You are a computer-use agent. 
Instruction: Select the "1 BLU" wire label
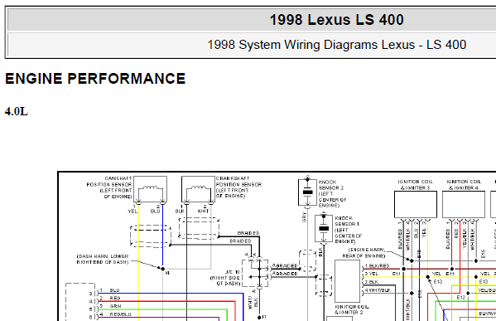[x=109, y=290]
